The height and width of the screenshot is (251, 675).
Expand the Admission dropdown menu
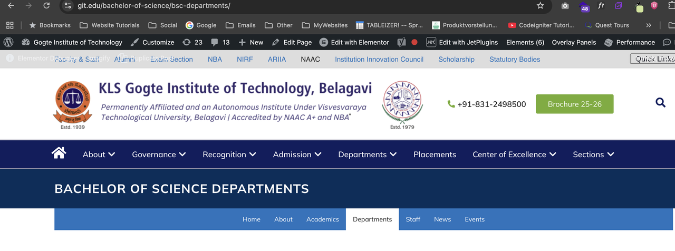(297, 155)
